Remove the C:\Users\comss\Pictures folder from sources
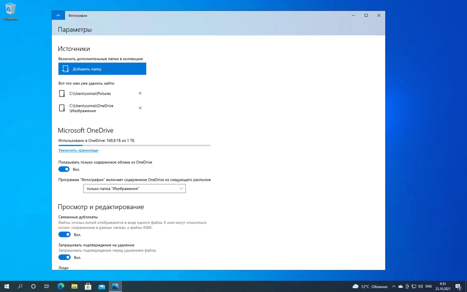The image size is (467, 292). (x=140, y=93)
